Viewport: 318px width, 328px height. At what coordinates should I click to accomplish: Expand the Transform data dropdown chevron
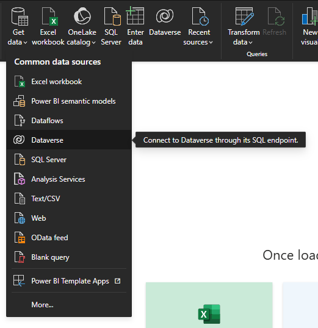click(250, 43)
